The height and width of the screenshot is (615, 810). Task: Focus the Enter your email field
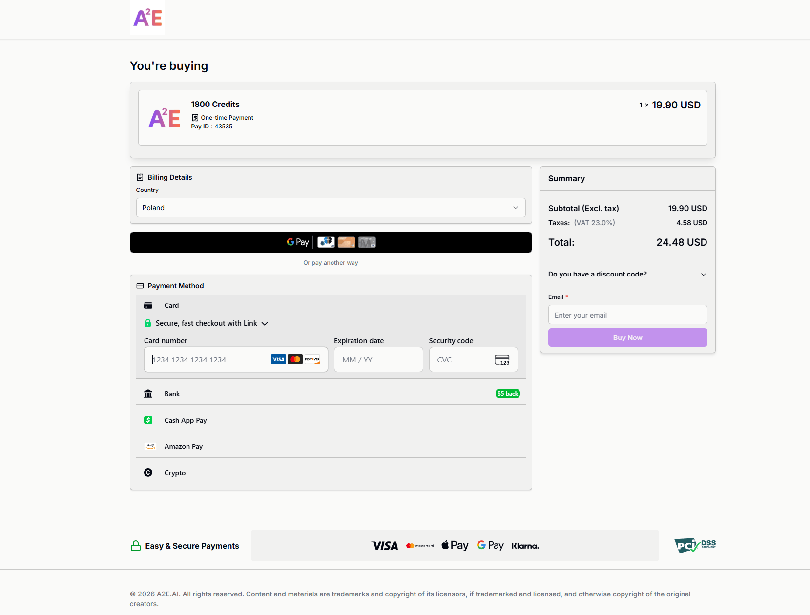pos(627,315)
